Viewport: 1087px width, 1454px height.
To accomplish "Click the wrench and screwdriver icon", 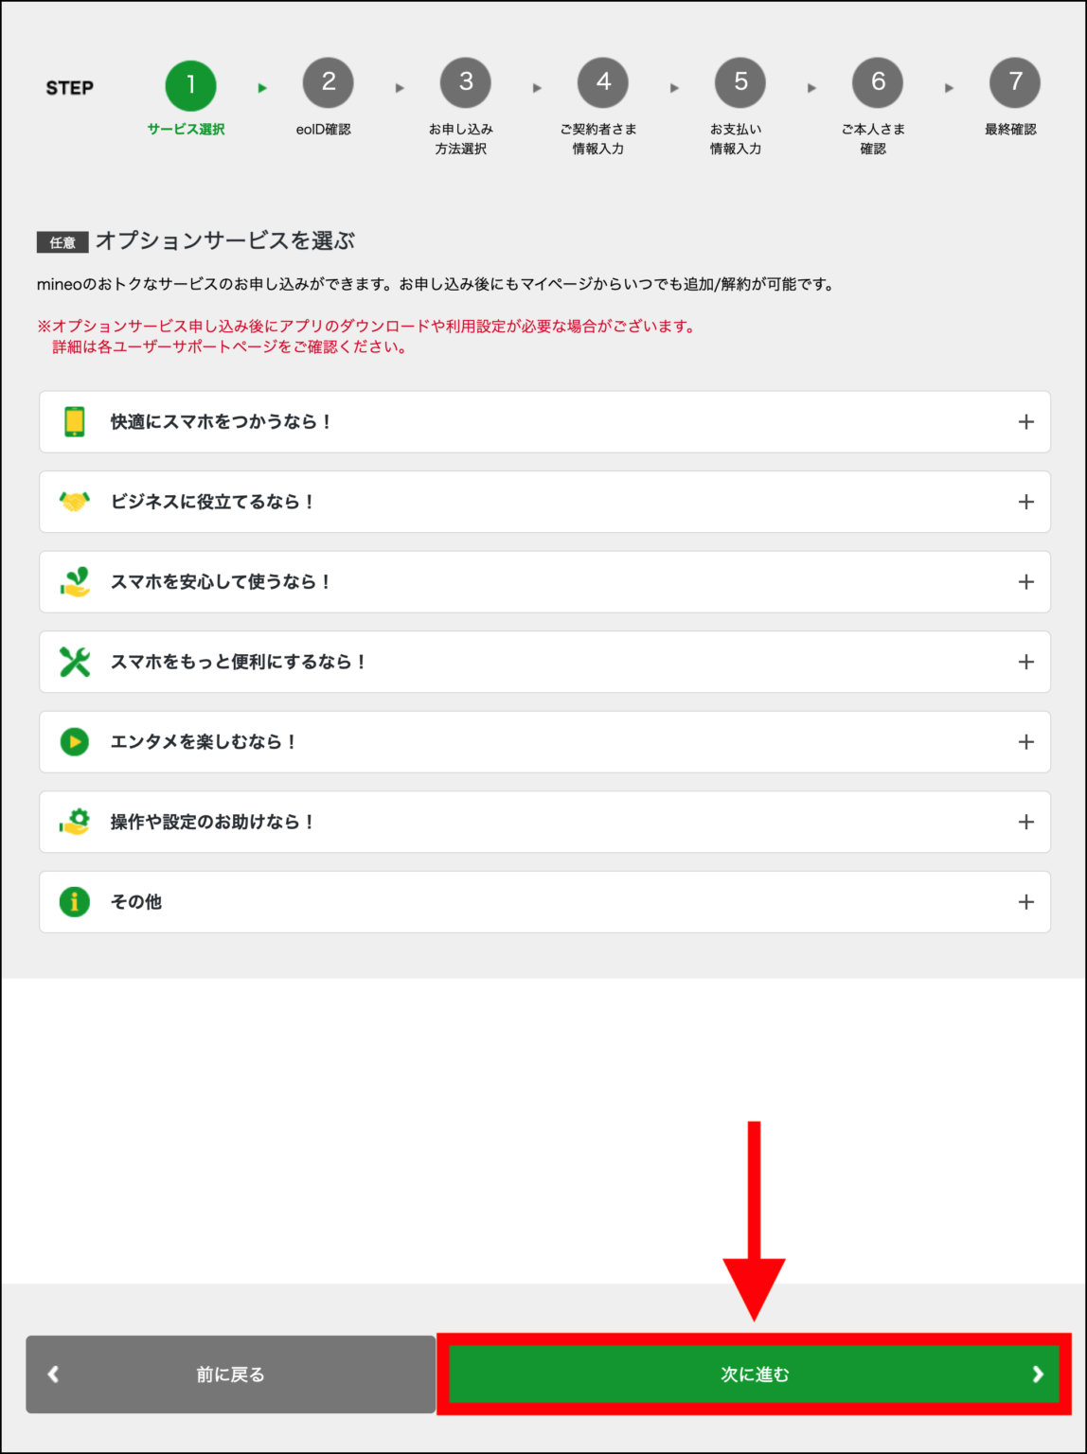I will pos(74,662).
